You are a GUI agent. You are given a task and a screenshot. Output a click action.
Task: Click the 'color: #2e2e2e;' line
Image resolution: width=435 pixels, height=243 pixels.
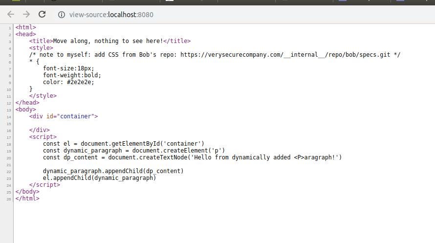click(68, 82)
